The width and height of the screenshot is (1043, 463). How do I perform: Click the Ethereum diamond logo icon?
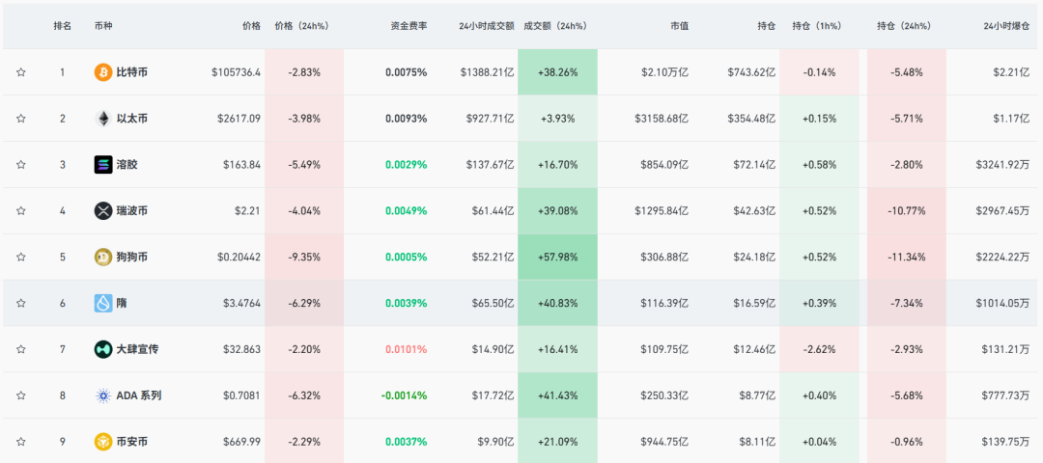tap(103, 119)
